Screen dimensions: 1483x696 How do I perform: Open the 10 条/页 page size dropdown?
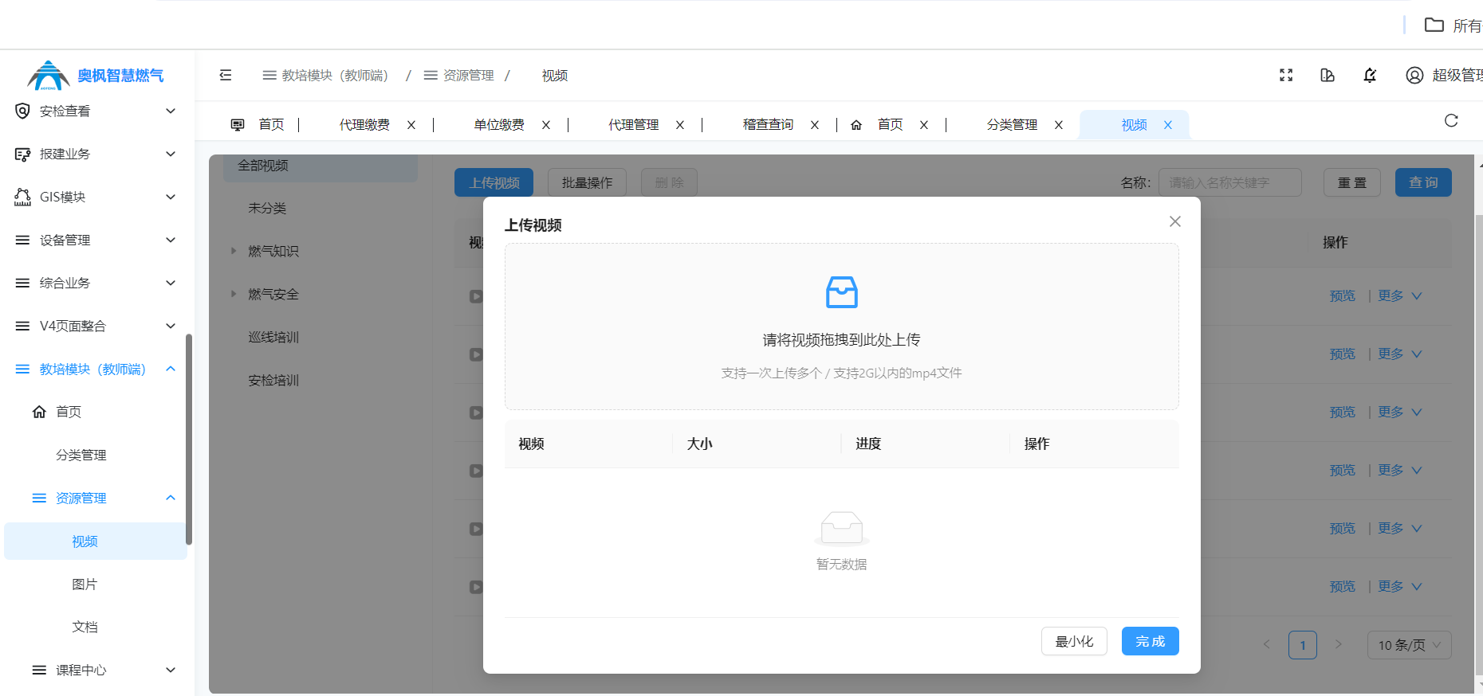[1410, 645]
